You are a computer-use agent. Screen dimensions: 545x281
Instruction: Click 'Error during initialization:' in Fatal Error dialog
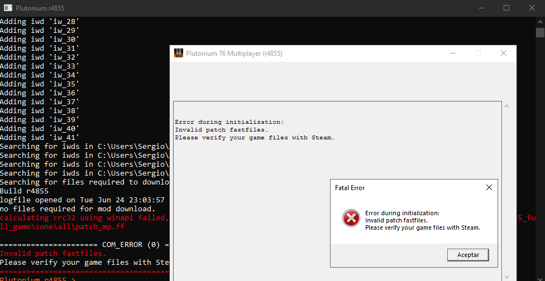(402, 213)
